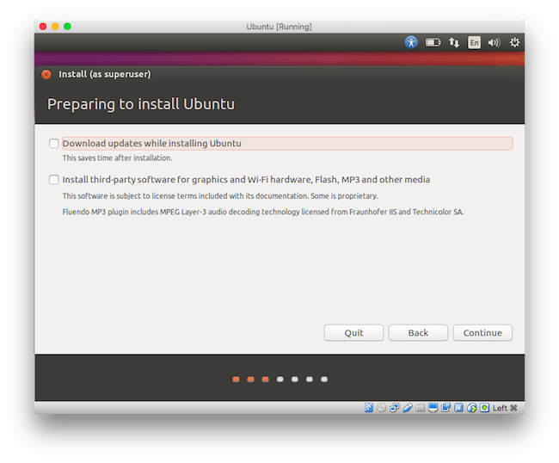559x463 pixels.
Task: Check Install third-party software option
Action: click(x=54, y=179)
